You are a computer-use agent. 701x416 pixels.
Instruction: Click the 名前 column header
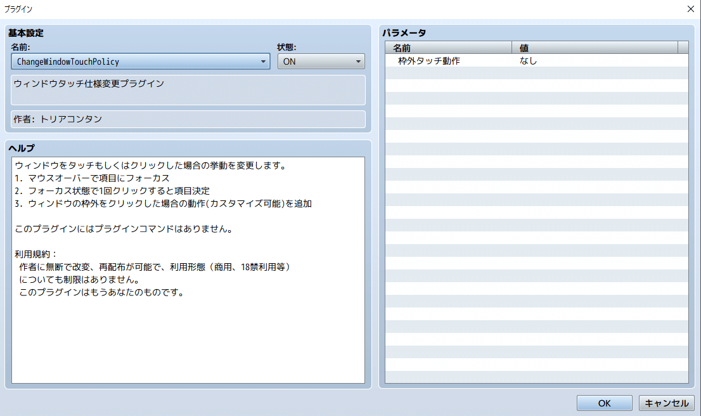point(448,47)
